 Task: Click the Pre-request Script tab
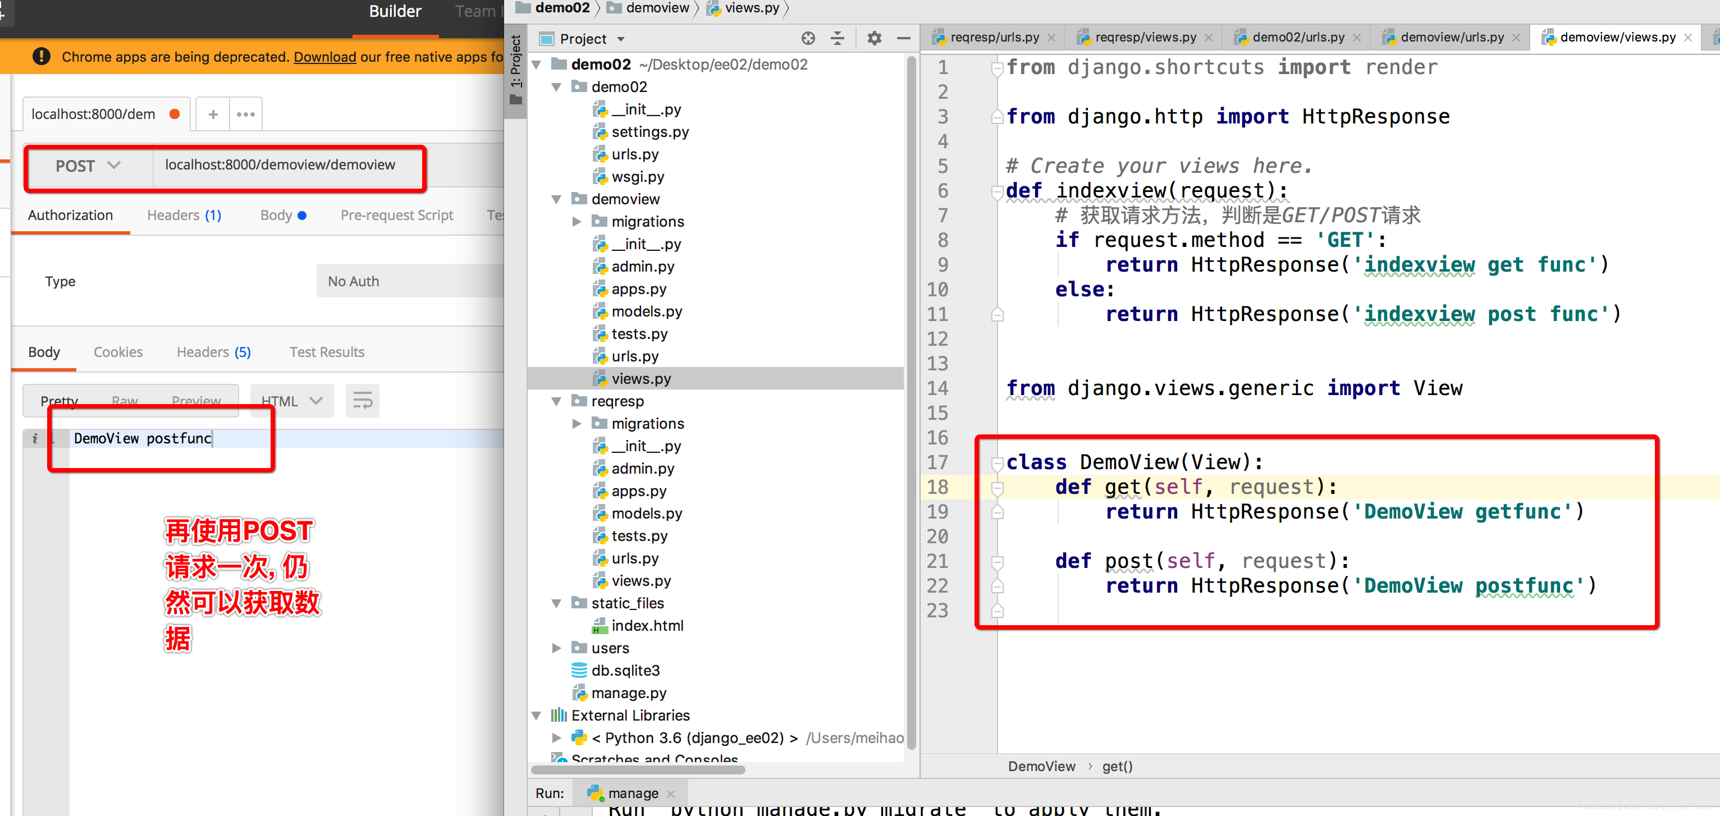396,215
